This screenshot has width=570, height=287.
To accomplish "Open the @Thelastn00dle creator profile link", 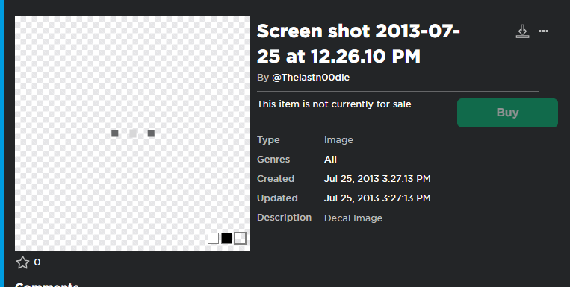I will [311, 78].
